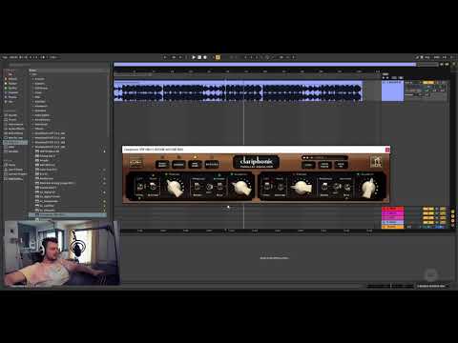Click the square emblem icon at plugin right
Image resolution: width=458 pixels, height=343 pixels.
click(376, 162)
